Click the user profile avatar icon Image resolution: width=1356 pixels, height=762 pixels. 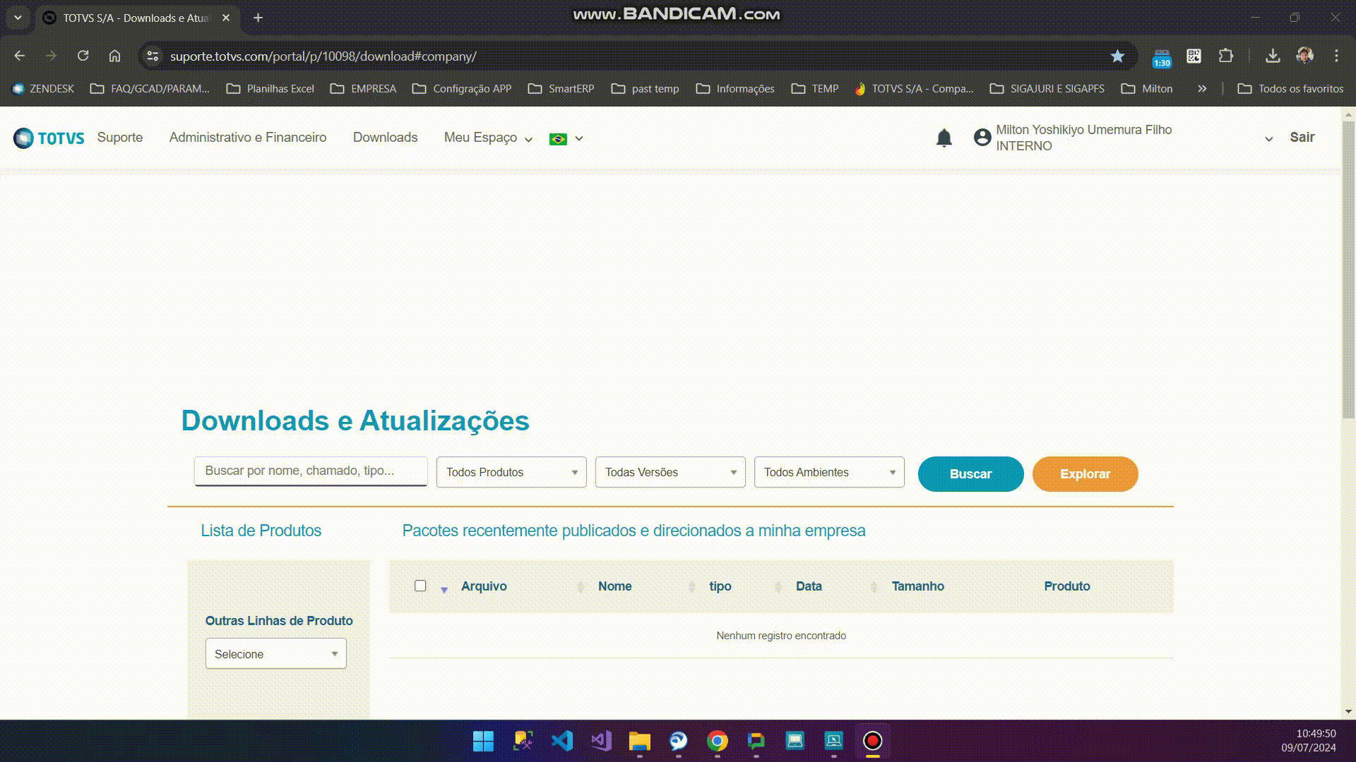click(982, 137)
